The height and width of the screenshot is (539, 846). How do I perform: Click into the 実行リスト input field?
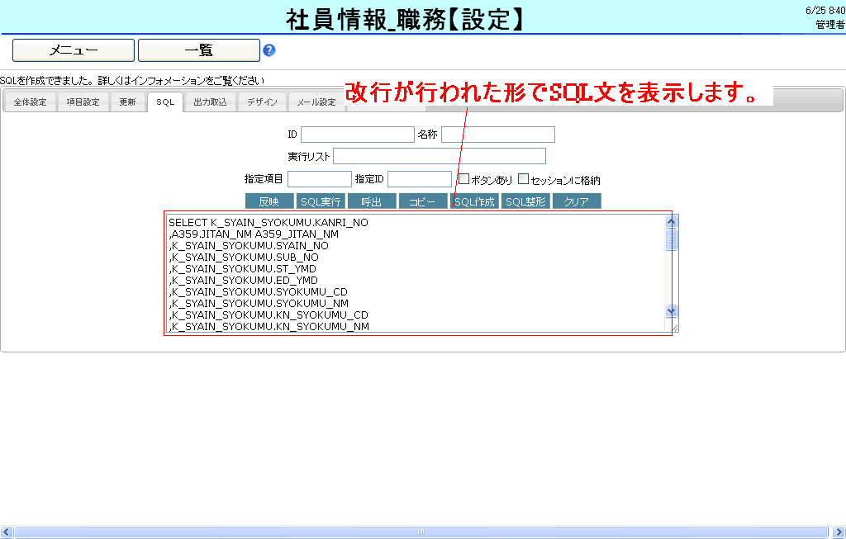click(440, 156)
